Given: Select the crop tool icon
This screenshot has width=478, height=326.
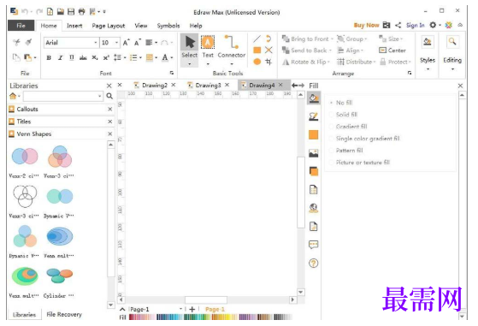Looking at the screenshot, I should point(269,62).
